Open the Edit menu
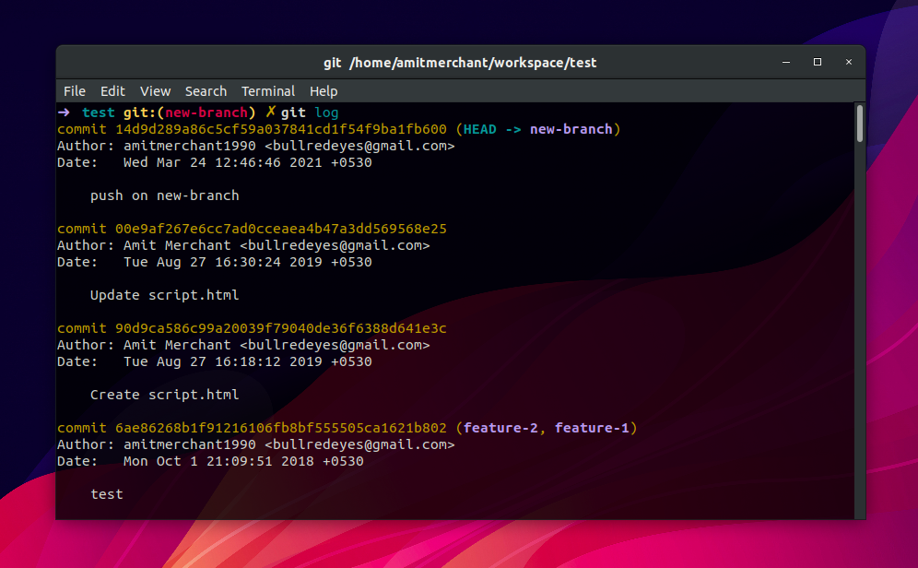The height and width of the screenshot is (568, 918). click(112, 91)
